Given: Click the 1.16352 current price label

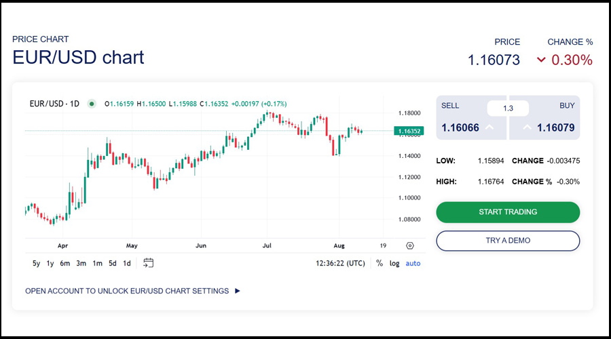Looking at the screenshot, I should (x=409, y=131).
